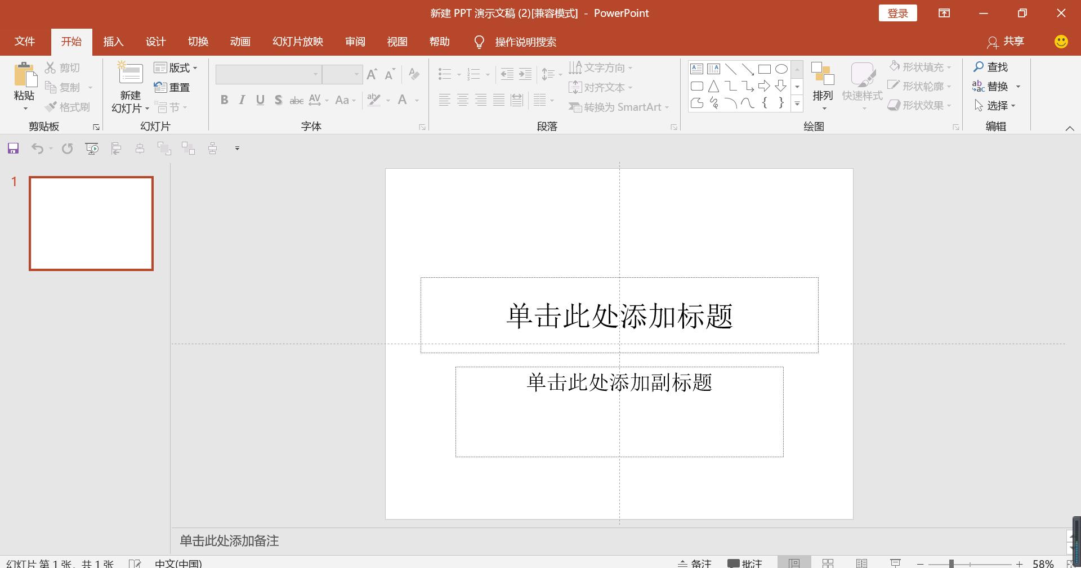Switch to slide sorter view on the status bar
This screenshot has height=568, width=1081.
(x=828, y=564)
